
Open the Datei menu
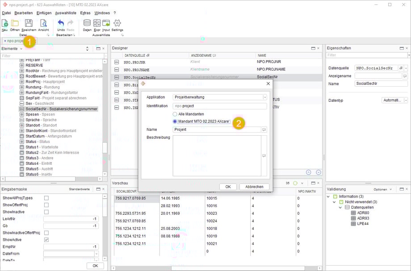[x=7, y=13]
